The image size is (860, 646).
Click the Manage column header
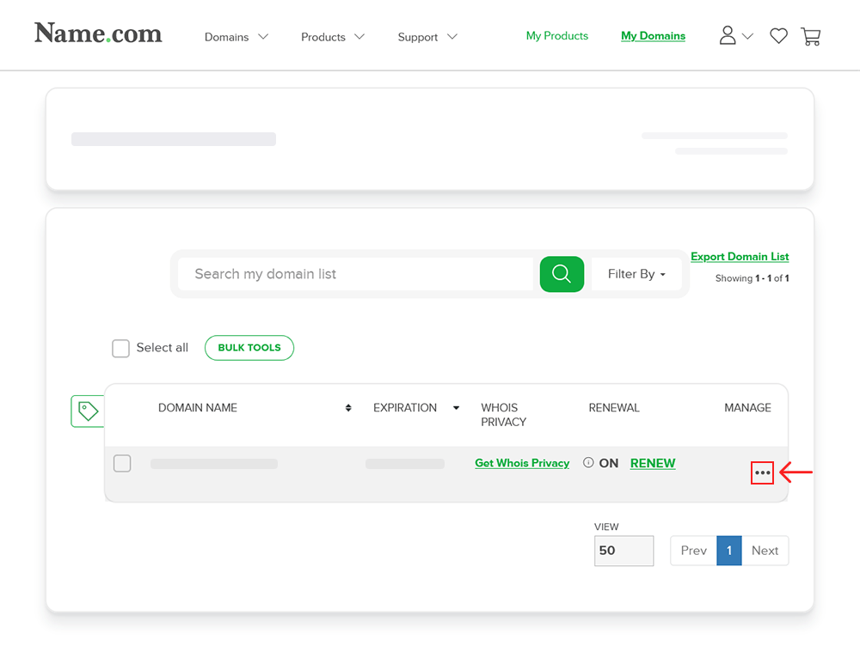747,408
